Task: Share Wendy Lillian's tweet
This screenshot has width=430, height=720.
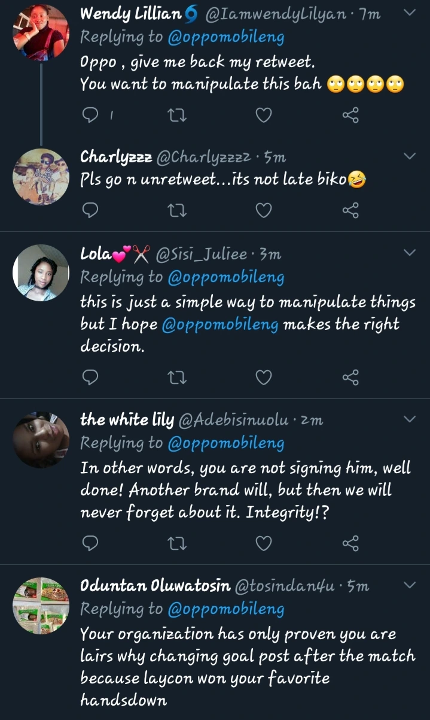Action: click(350, 114)
